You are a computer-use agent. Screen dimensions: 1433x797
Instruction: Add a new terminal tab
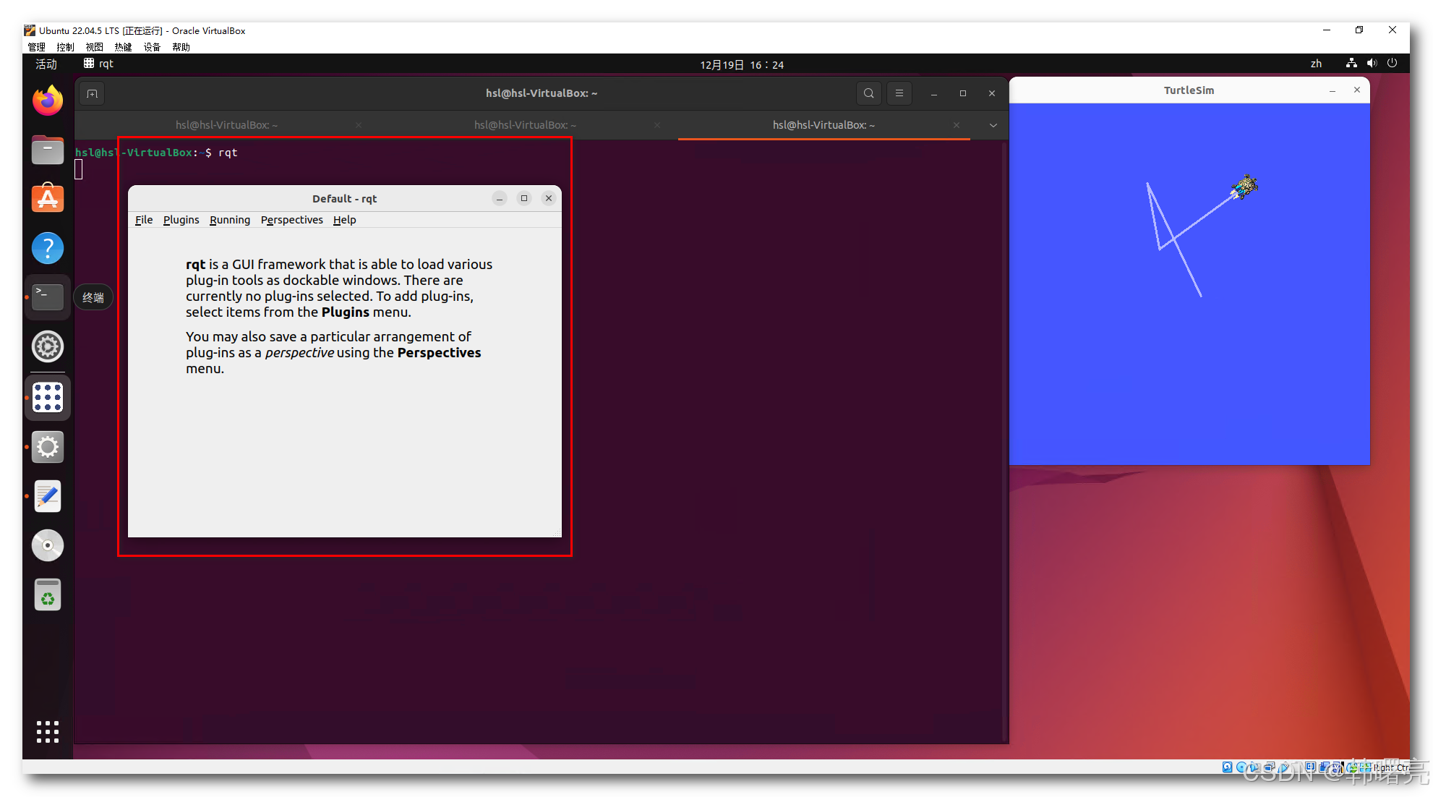(92, 93)
